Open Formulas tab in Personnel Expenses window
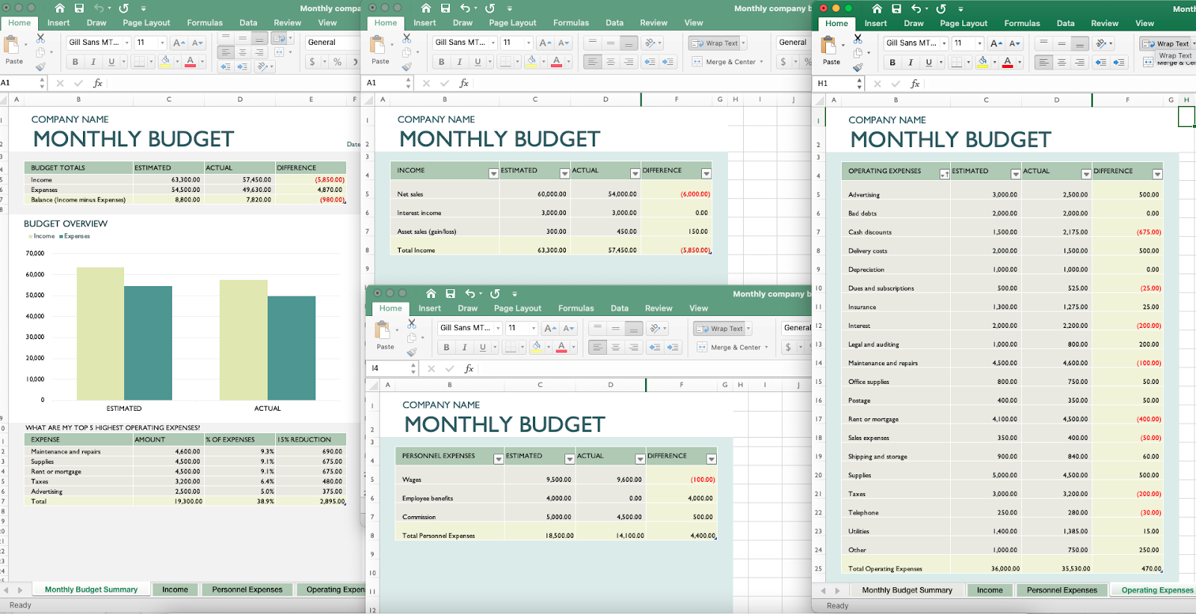The image size is (1196, 614). coord(576,308)
